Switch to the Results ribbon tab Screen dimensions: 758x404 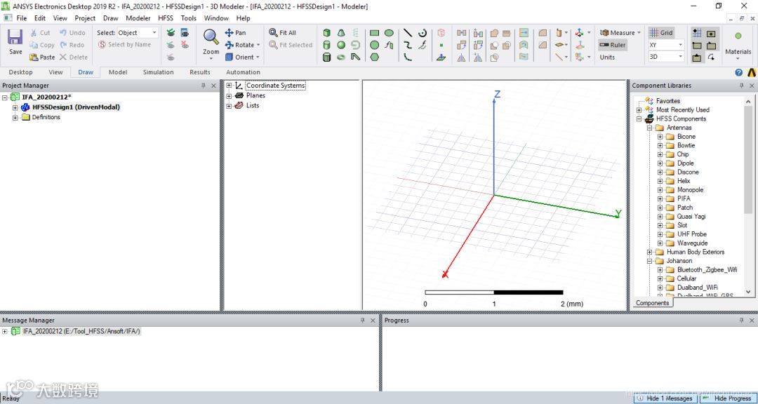(x=199, y=72)
